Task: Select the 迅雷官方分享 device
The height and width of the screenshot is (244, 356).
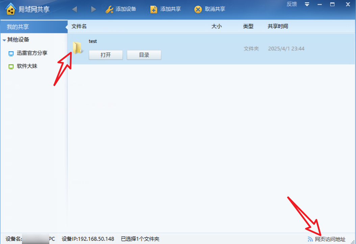Action: point(32,53)
